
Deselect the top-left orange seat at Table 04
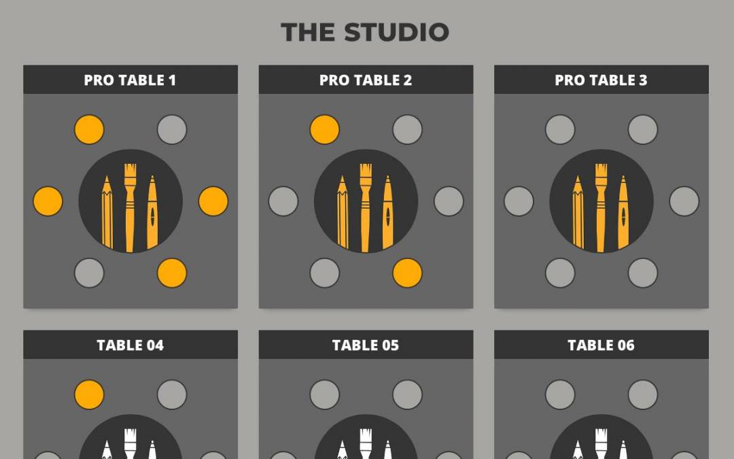89,394
